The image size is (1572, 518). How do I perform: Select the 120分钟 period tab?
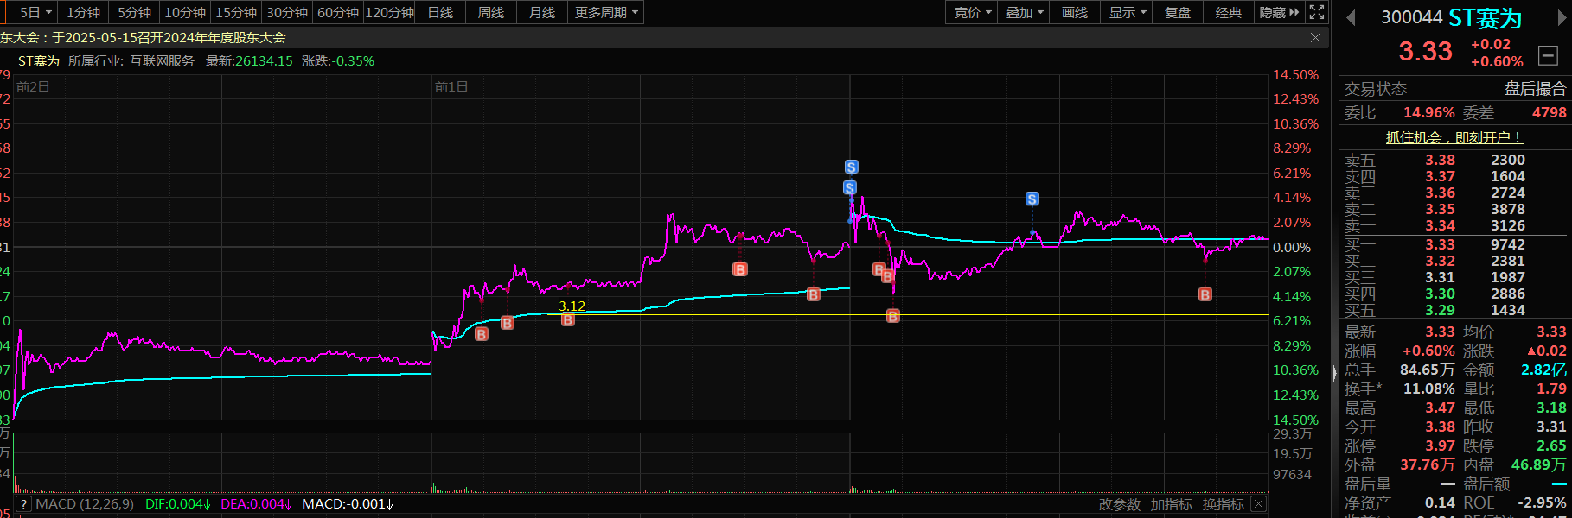click(389, 12)
